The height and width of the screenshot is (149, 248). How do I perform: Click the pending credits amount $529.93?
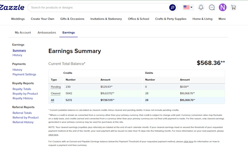(106, 87)
